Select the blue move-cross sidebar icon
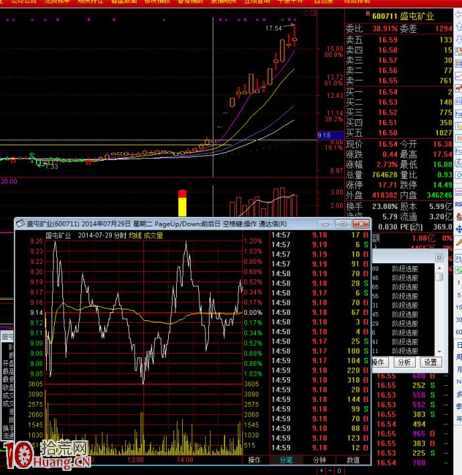The width and height of the screenshot is (462, 475). [x=459, y=228]
